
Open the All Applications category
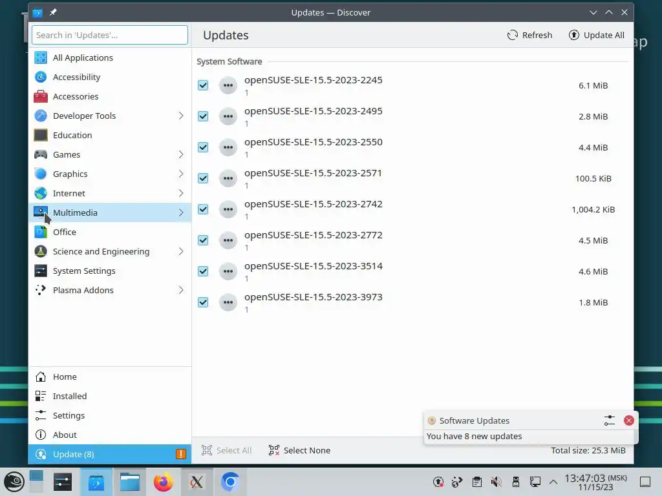click(x=110, y=57)
